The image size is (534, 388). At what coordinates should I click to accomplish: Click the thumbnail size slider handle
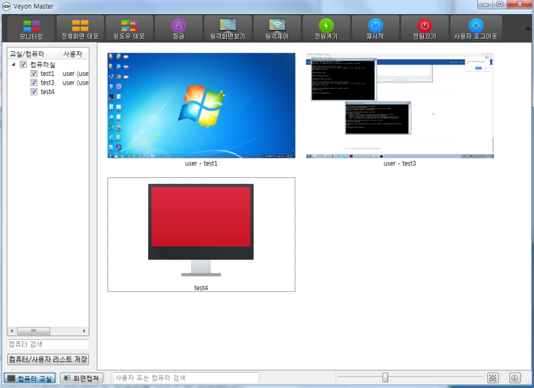385,377
